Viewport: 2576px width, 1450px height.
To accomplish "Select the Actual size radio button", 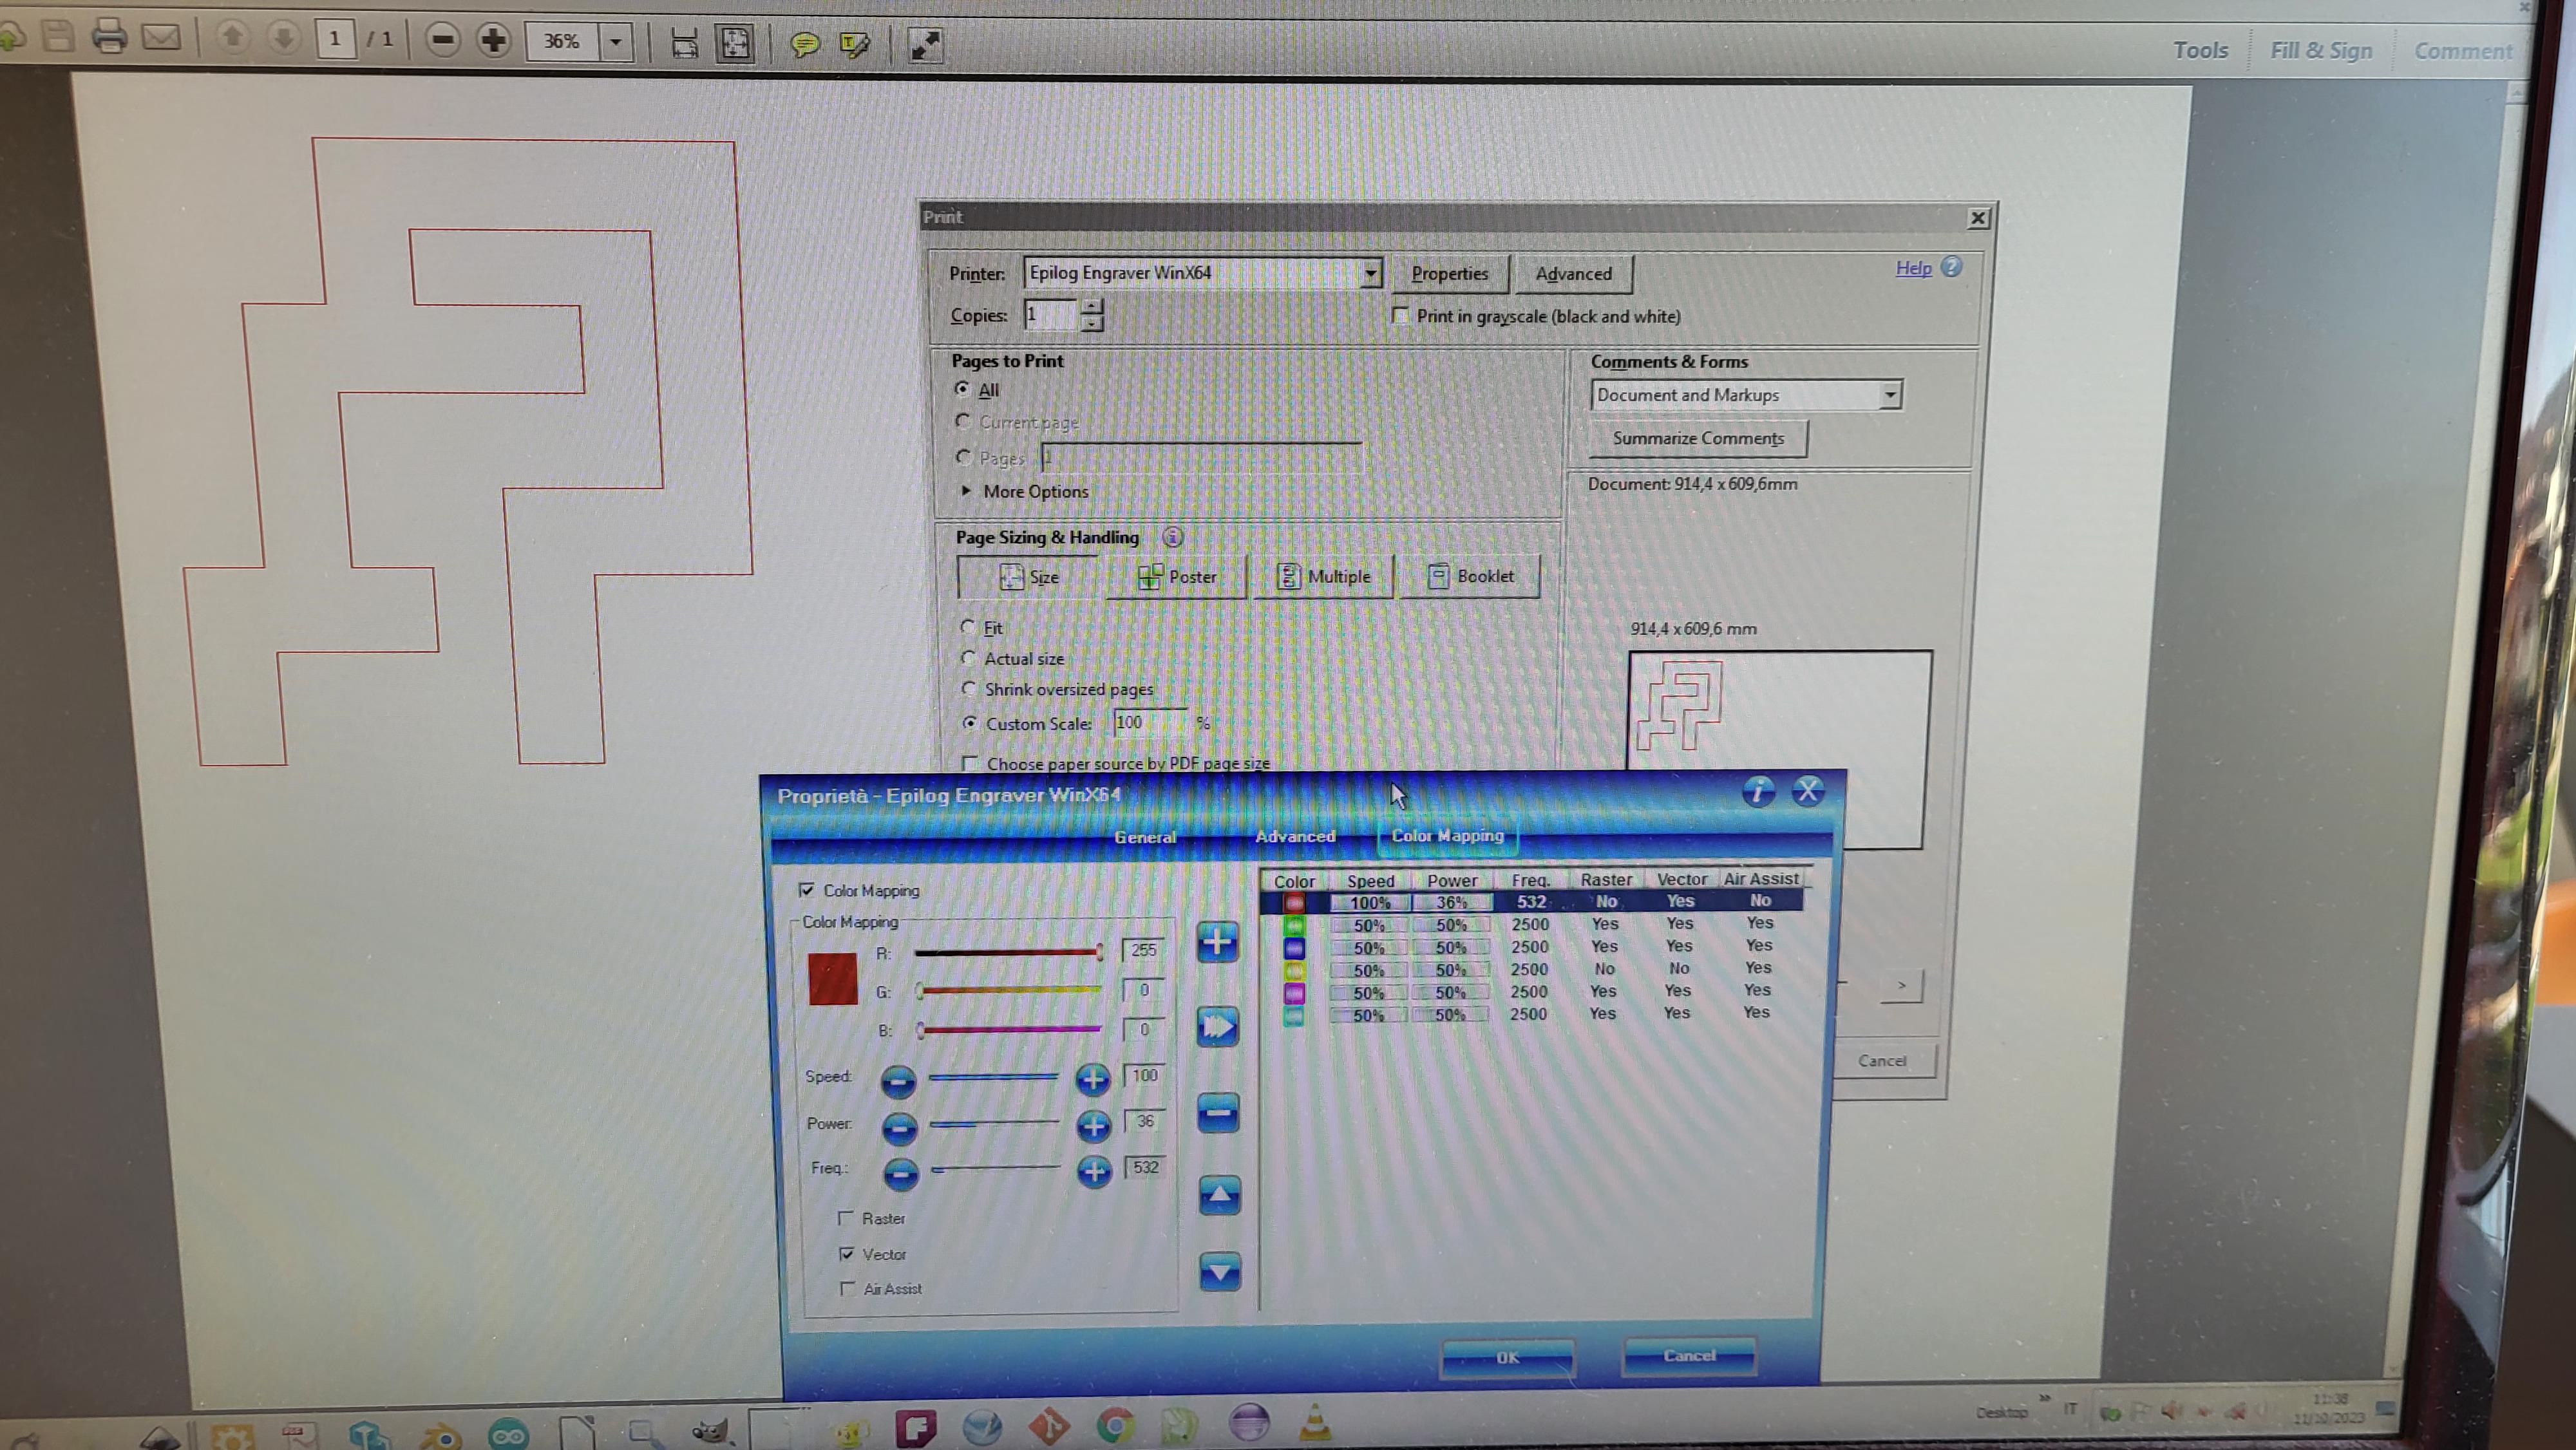I will [968, 658].
